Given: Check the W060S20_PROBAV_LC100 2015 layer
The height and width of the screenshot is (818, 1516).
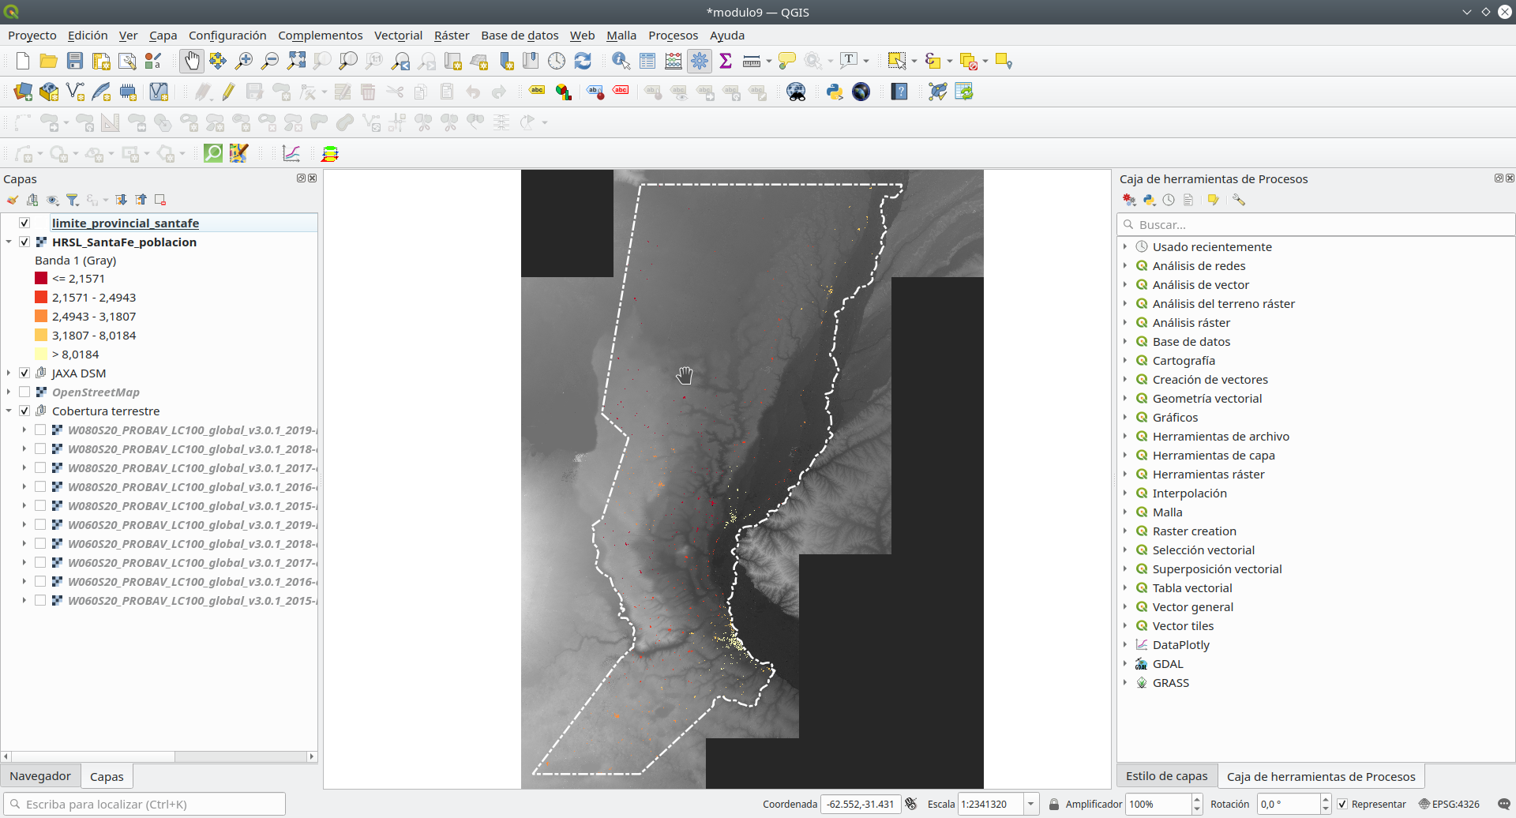Looking at the screenshot, I should [x=40, y=600].
